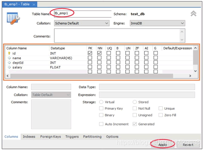Image resolution: width=204 pixels, height=150 pixels.
Task: Click the diamond icon beside name column
Action: (9, 58)
